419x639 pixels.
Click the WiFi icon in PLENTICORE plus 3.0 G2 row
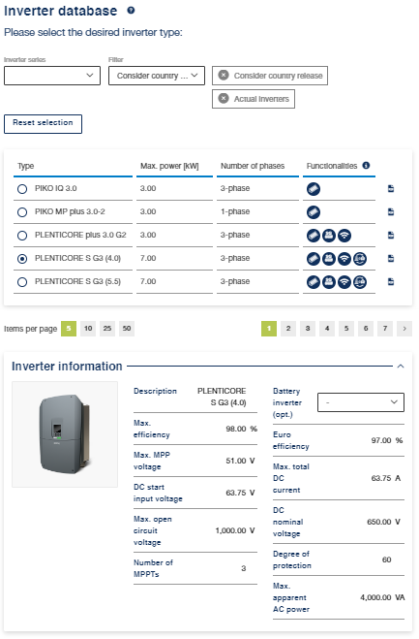(x=344, y=236)
